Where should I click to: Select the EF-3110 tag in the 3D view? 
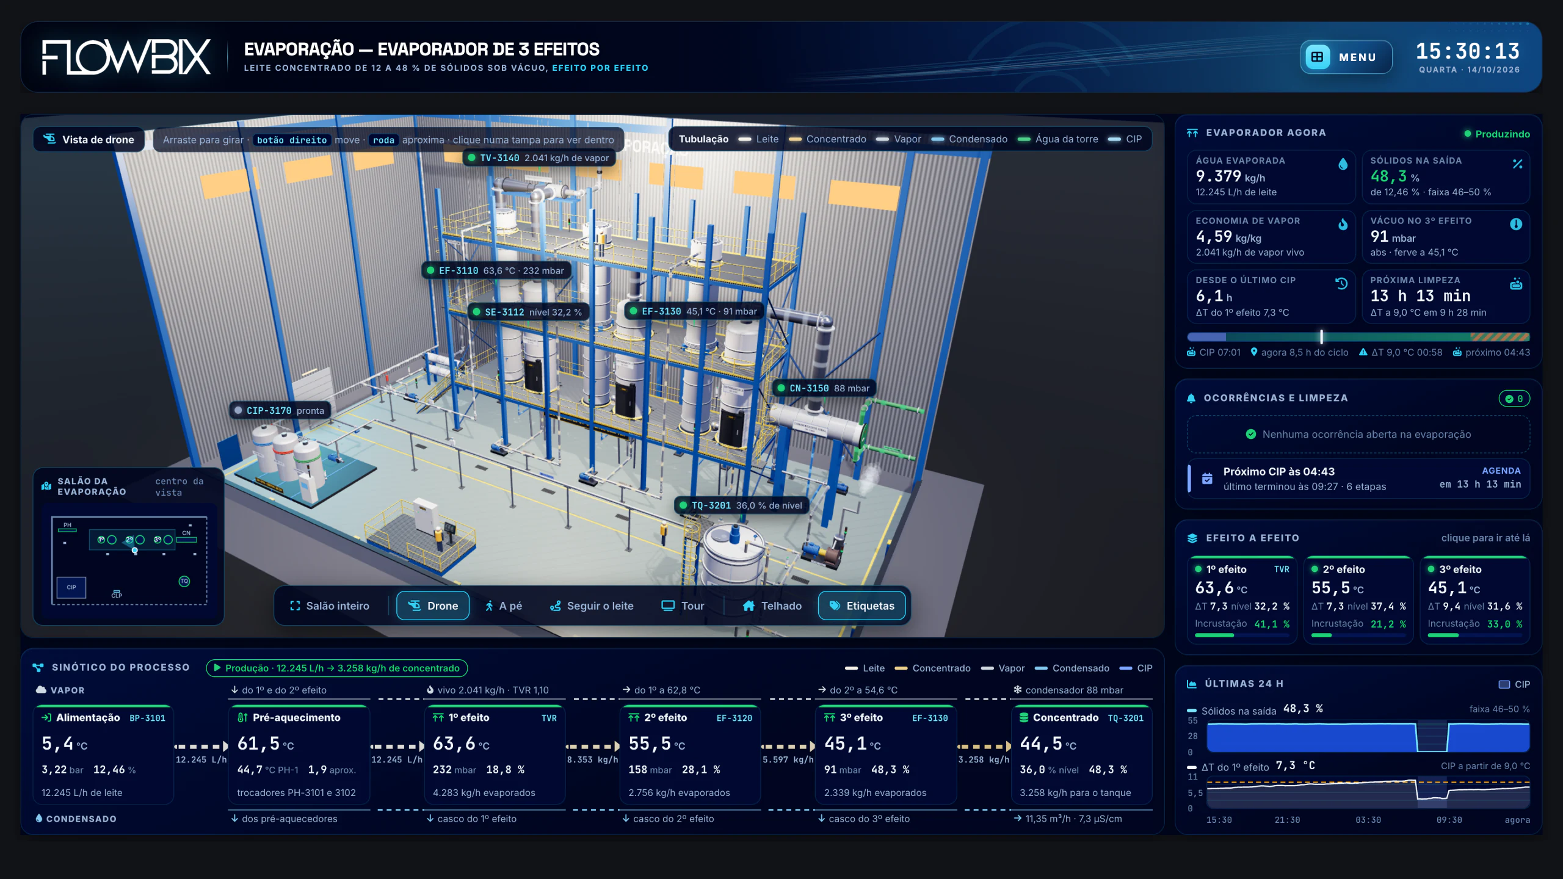click(x=496, y=270)
